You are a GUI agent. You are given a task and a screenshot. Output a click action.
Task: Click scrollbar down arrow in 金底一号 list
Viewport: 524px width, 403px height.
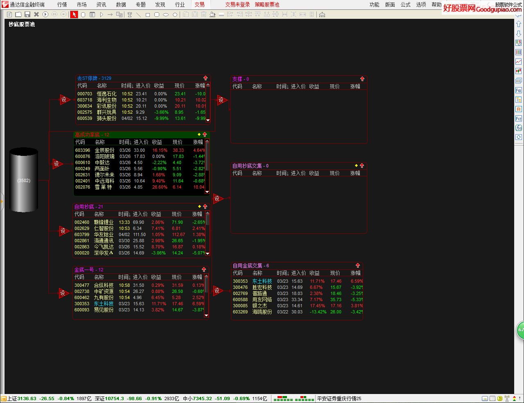(x=206, y=315)
